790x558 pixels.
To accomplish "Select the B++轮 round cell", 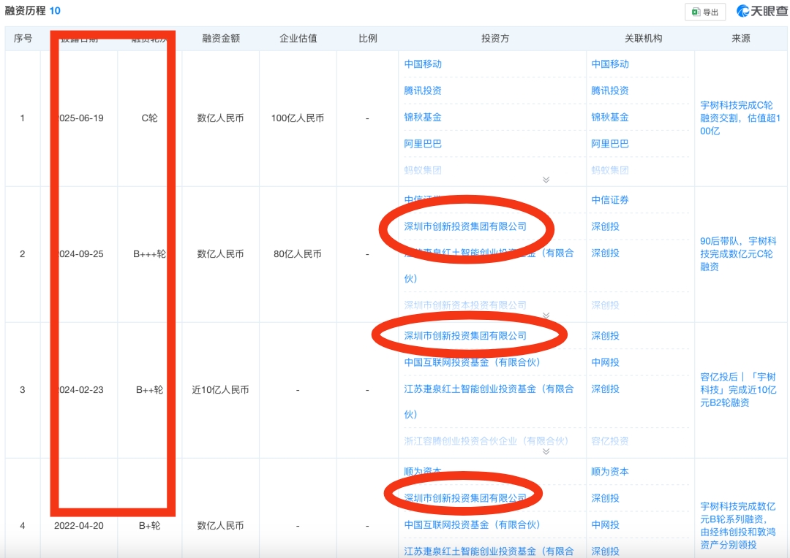I will pyautogui.click(x=150, y=390).
